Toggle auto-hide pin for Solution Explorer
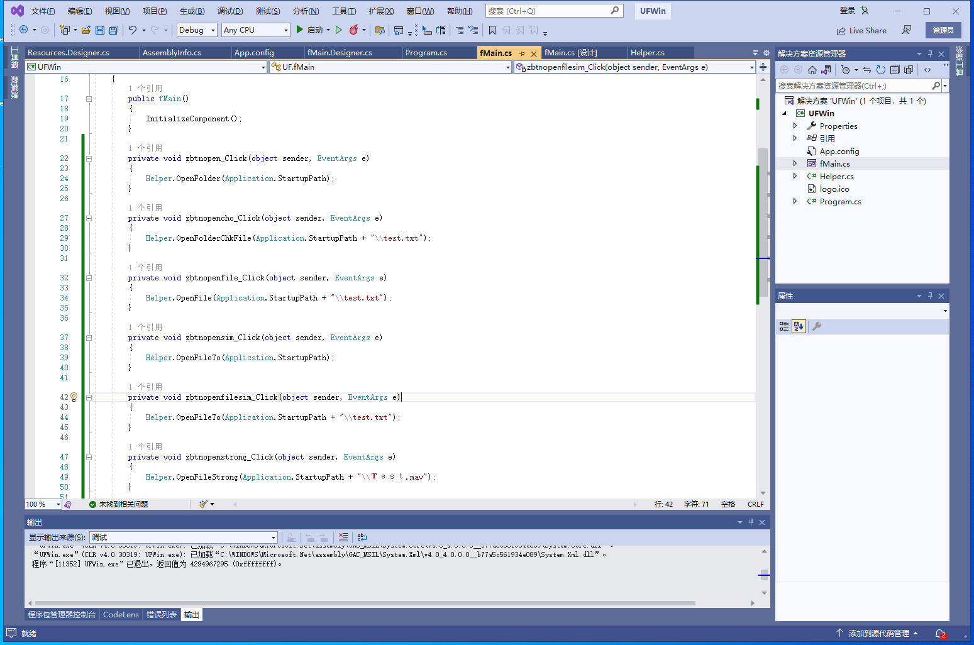This screenshot has height=645, width=974. pyautogui.click(x=930, y=53)
